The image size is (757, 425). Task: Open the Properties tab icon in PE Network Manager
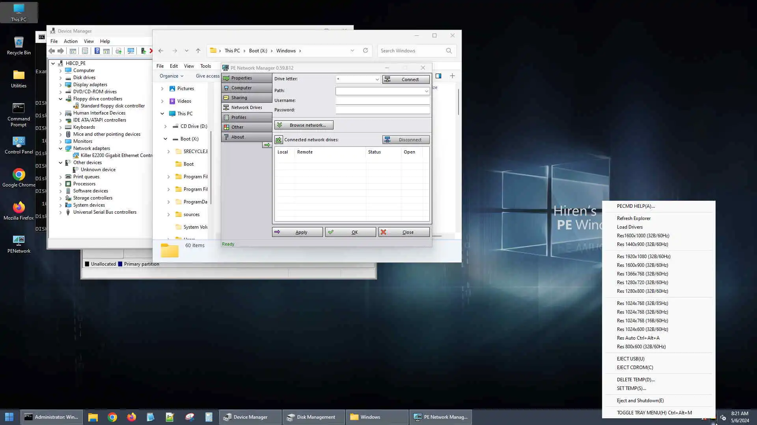click(226, 78)
